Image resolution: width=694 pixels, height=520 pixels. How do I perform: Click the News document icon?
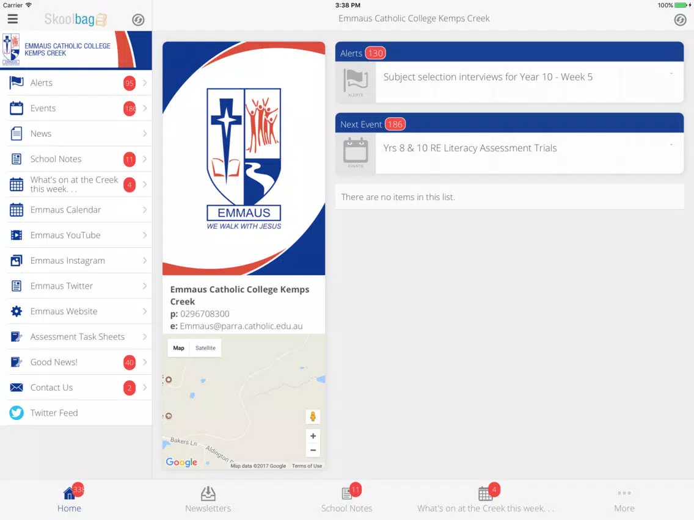pyautogui.click(x=16, y=134)
